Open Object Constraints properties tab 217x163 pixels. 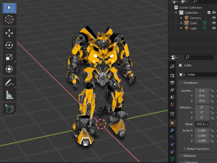pyautogui.click(x=172, y=152)
